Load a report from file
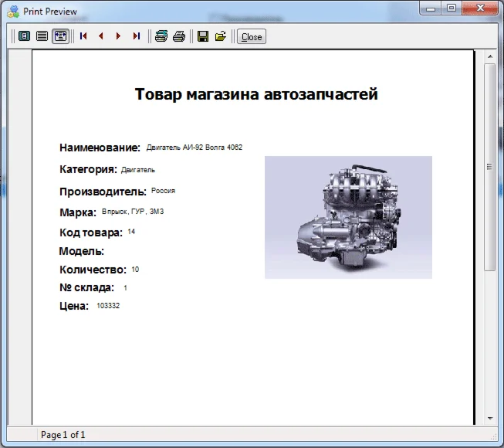 221,36
